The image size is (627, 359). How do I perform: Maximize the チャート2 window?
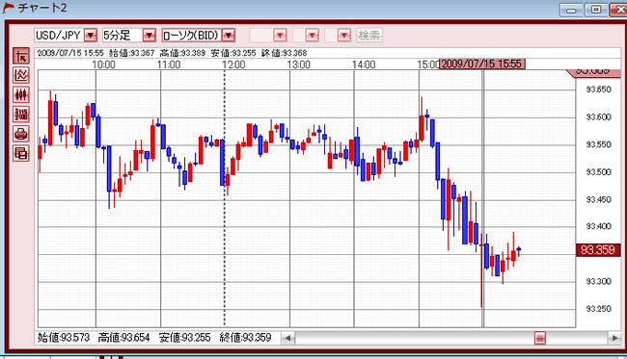click(x=596, y=10)
